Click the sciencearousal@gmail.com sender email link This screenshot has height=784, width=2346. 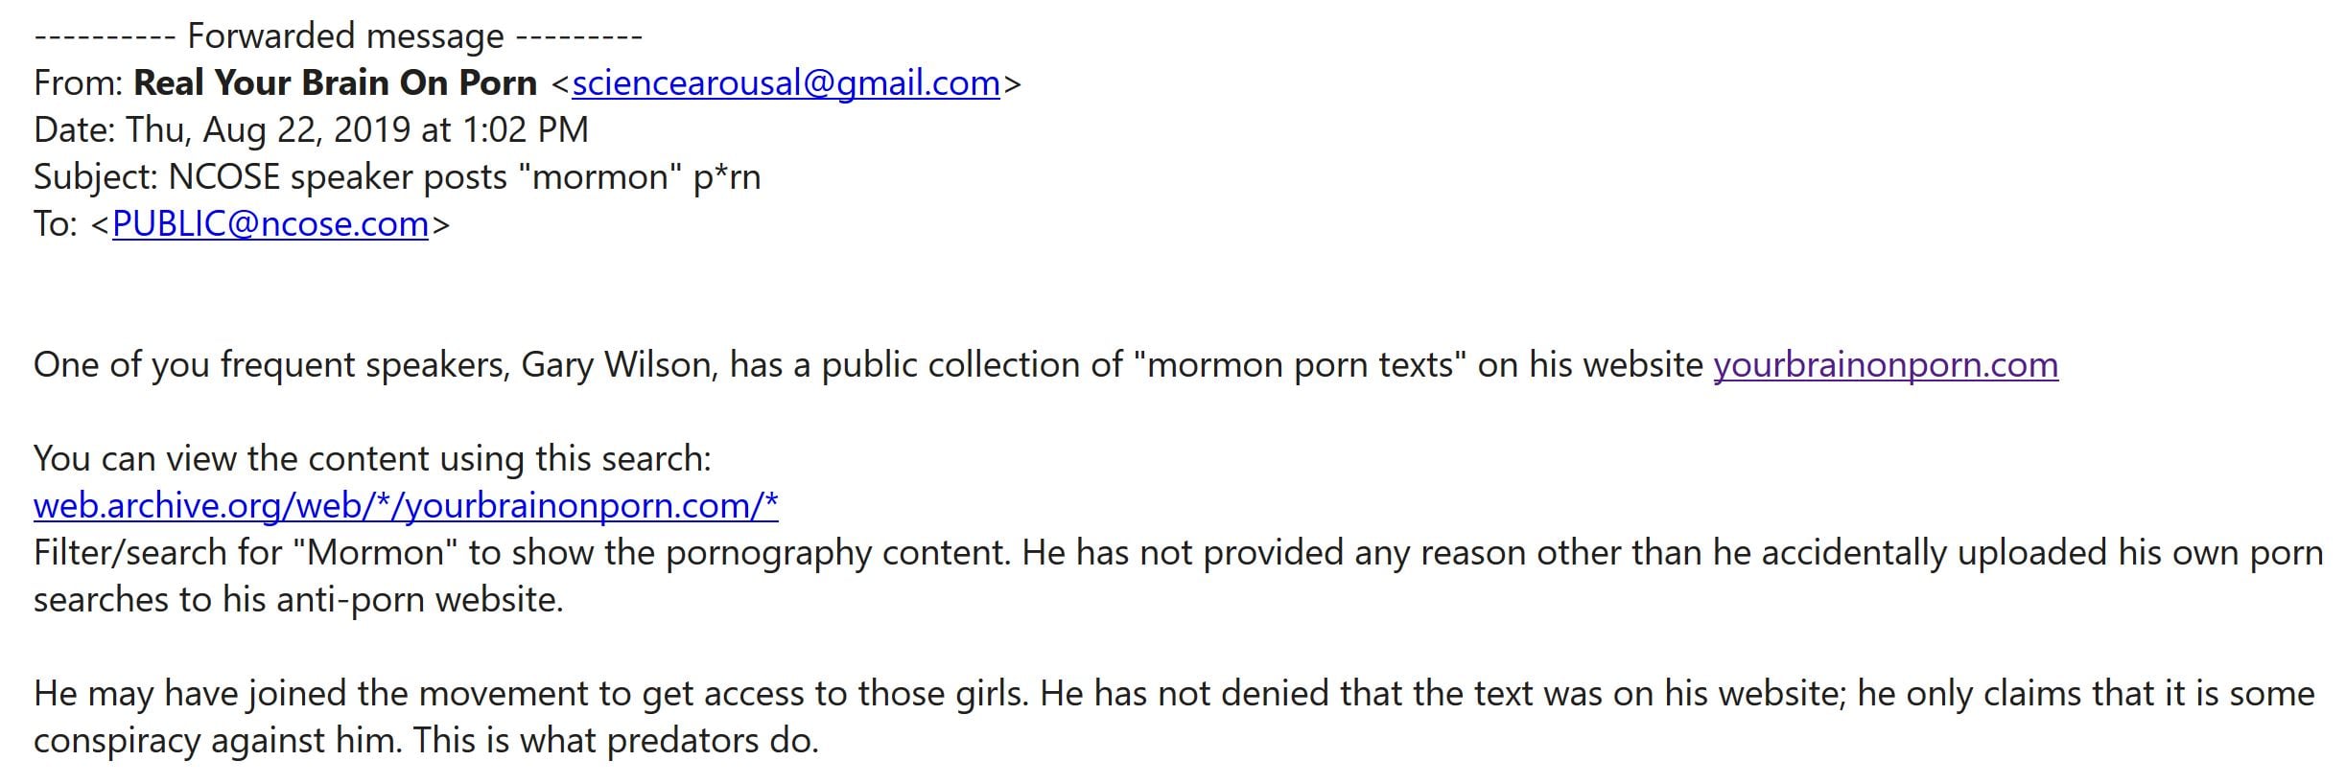786,83
